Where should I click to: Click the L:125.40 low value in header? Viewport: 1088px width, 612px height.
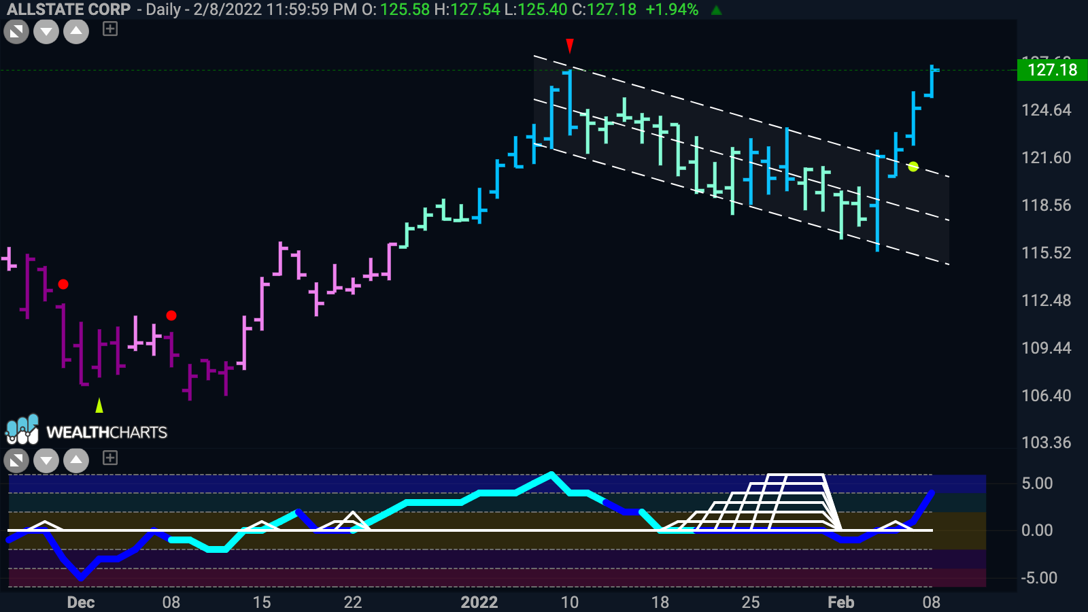pyautogui.click(x=537, y=10)
